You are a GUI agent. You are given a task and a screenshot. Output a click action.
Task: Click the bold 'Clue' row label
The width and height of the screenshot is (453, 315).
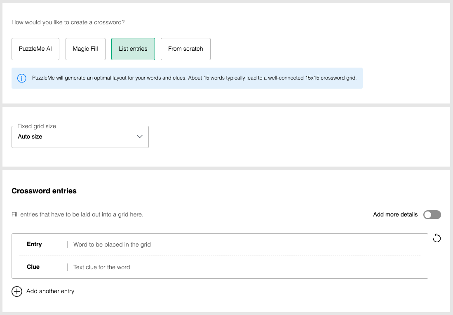click(x=33, y=267)
